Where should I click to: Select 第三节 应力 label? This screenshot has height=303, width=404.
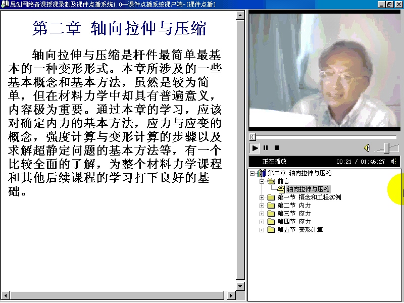294,214
